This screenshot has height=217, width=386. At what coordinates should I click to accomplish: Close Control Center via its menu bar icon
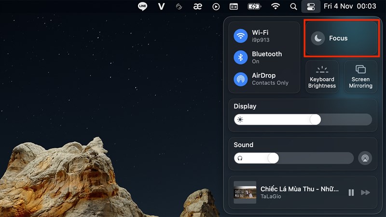click(311, 7)
